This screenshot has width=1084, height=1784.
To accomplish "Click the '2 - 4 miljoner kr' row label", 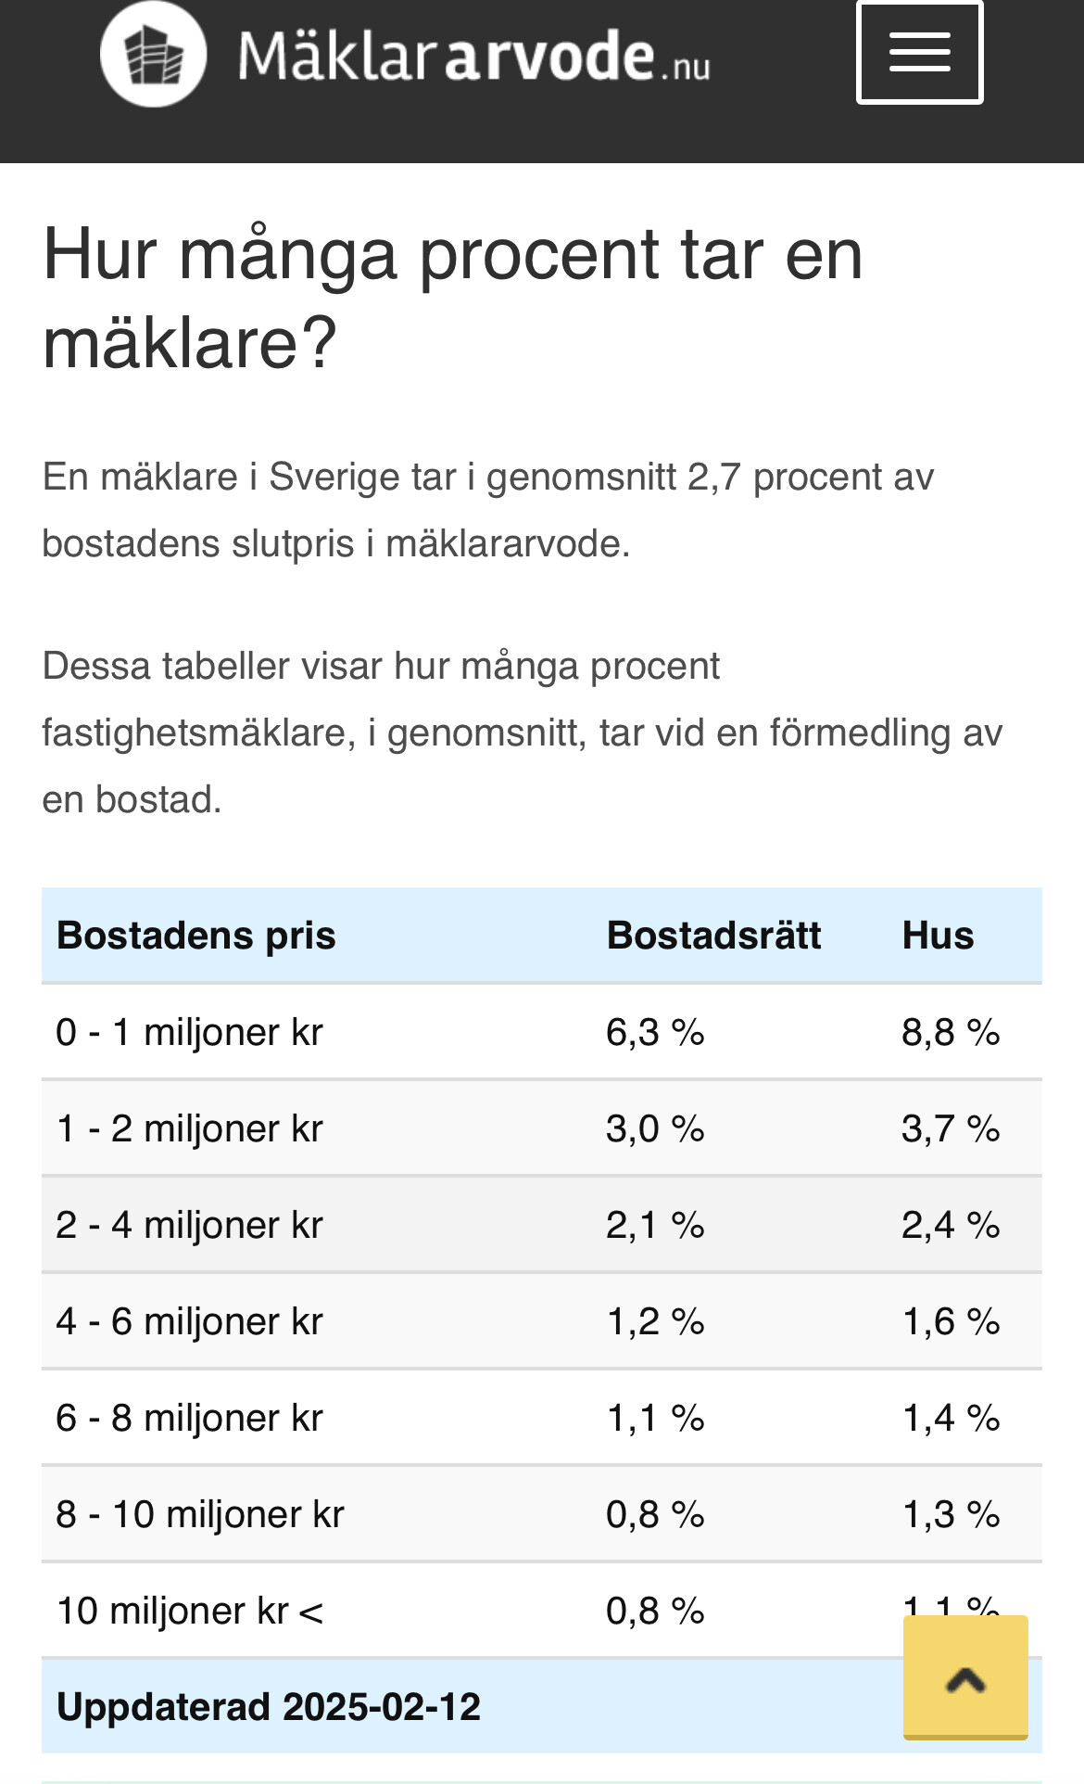I will click(190, 1225).
